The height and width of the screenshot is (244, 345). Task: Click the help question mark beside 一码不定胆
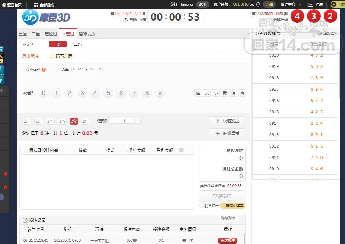point(43,70)
